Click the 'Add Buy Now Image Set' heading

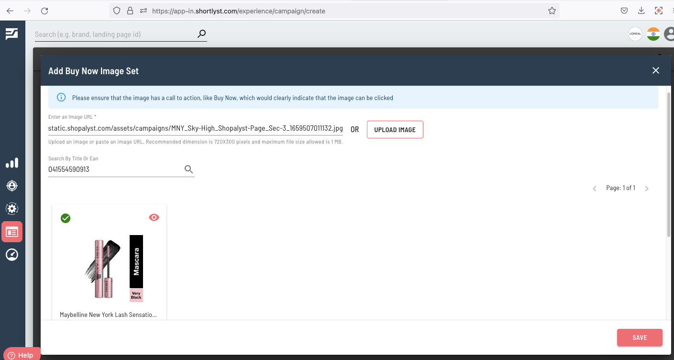93,71
